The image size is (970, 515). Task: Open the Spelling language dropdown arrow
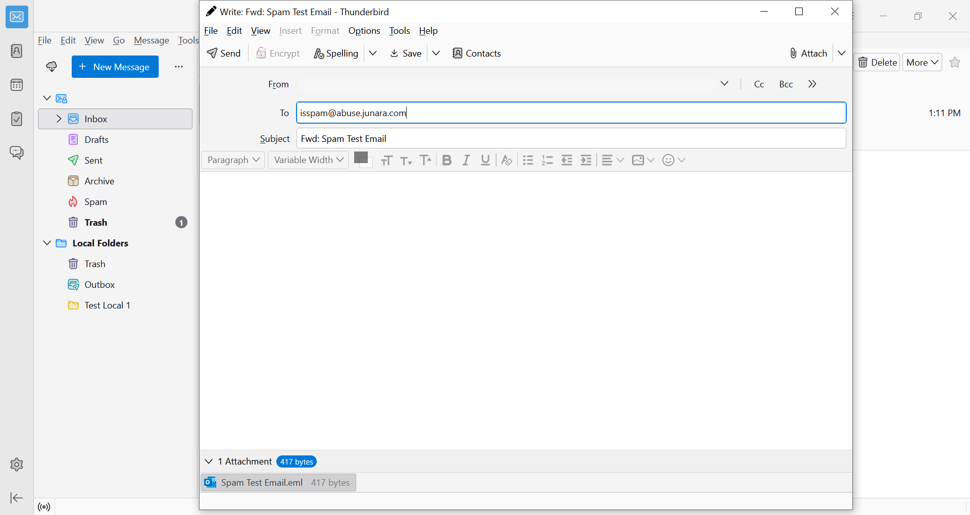pyautogui.click(x=373, y=53)
